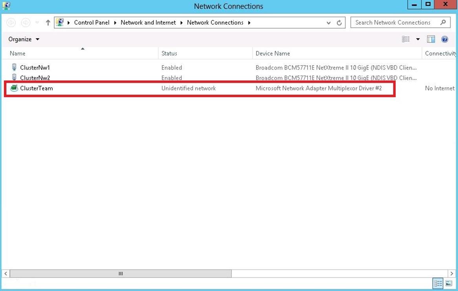Click the Network and Internet breadcrumb
This screenshot has width=458, height=291.
pos(148,22)
